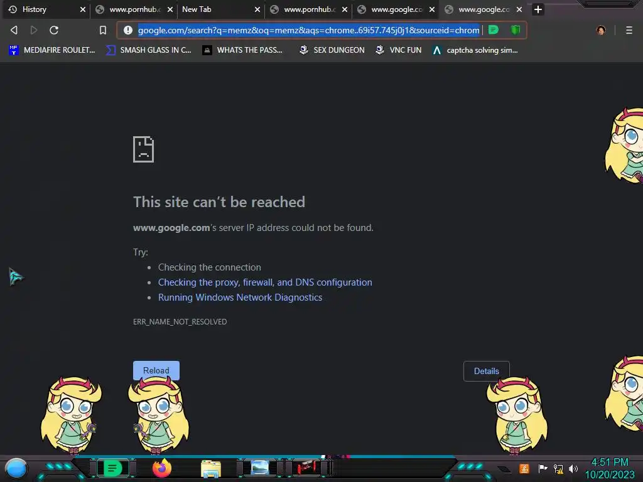Open the red icon app on taskbar
Viewport: 643px width, 482px height.
[x=306, y=468]
